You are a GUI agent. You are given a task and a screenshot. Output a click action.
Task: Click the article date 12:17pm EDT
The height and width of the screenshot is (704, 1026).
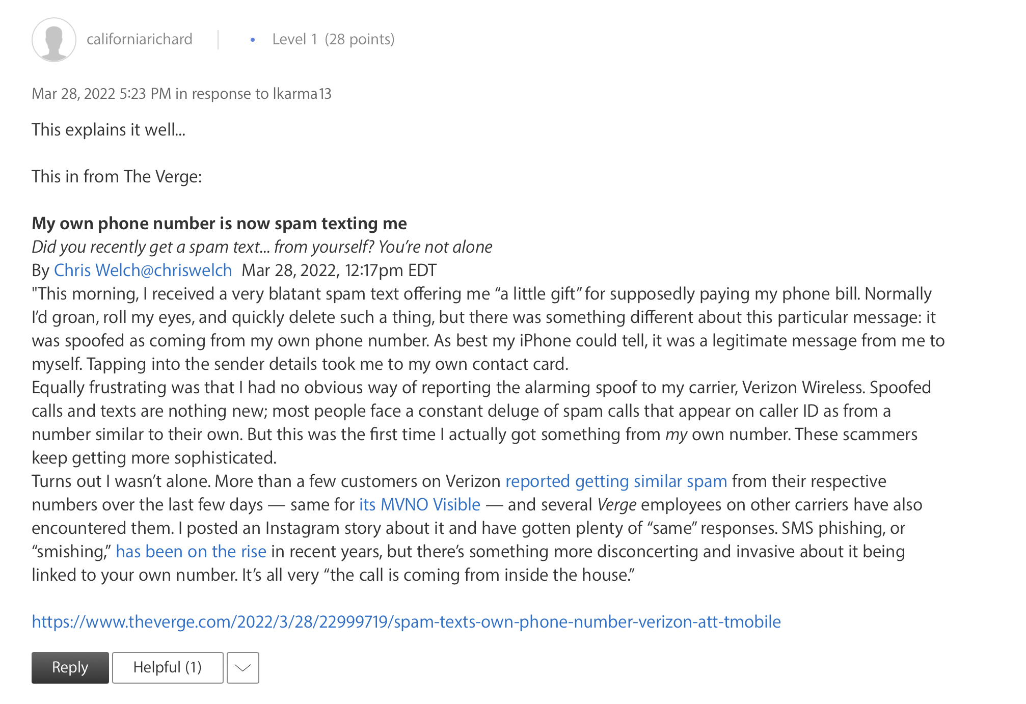(x=339, y=270)
